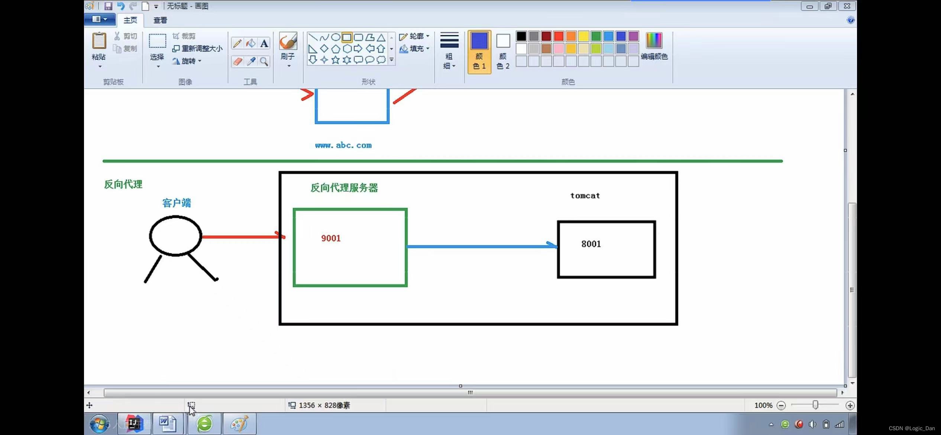Select the Text tool
941x435 pixels.
[264, 43]
